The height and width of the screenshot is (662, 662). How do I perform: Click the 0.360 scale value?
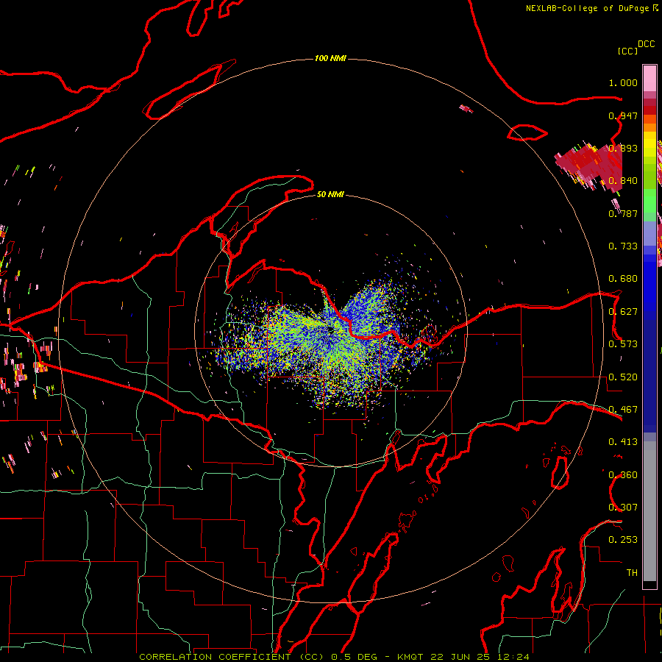(623, 475)
